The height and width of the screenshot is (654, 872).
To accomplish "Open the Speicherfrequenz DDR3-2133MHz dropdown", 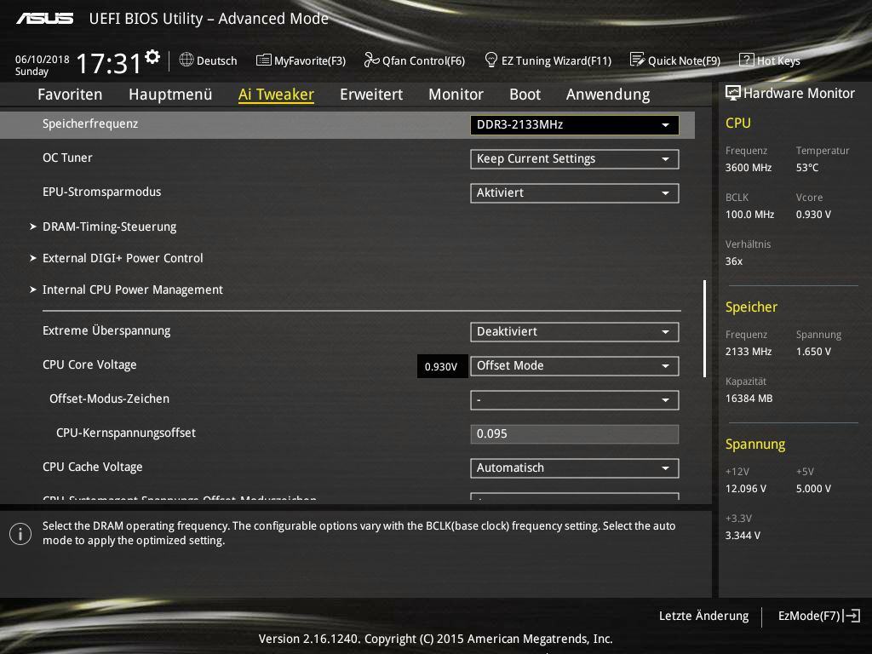I will (x=575, y=124).
